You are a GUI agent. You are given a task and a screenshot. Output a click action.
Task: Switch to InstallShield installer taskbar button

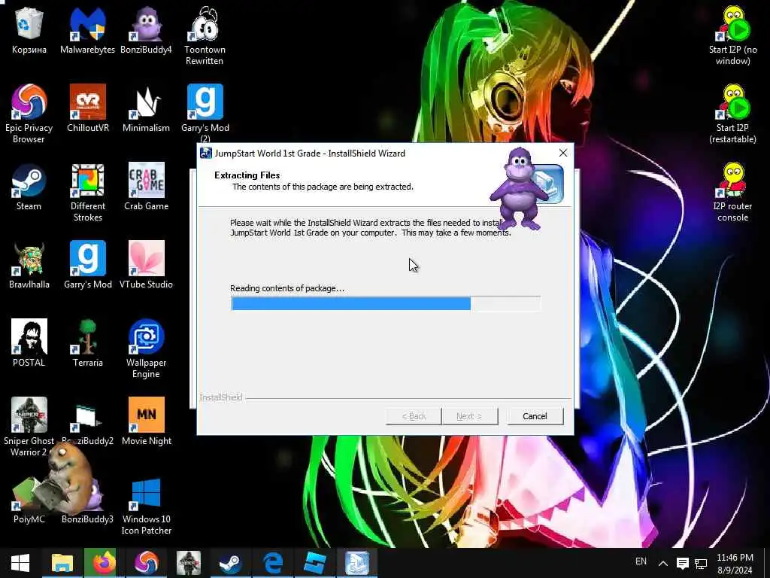[x=357, y=563]
